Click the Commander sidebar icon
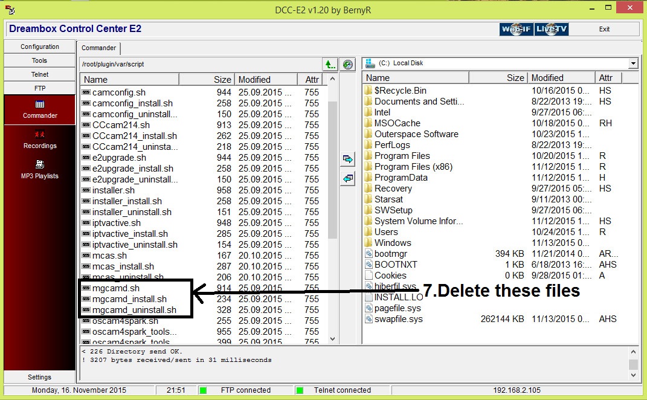 point(40,105)
